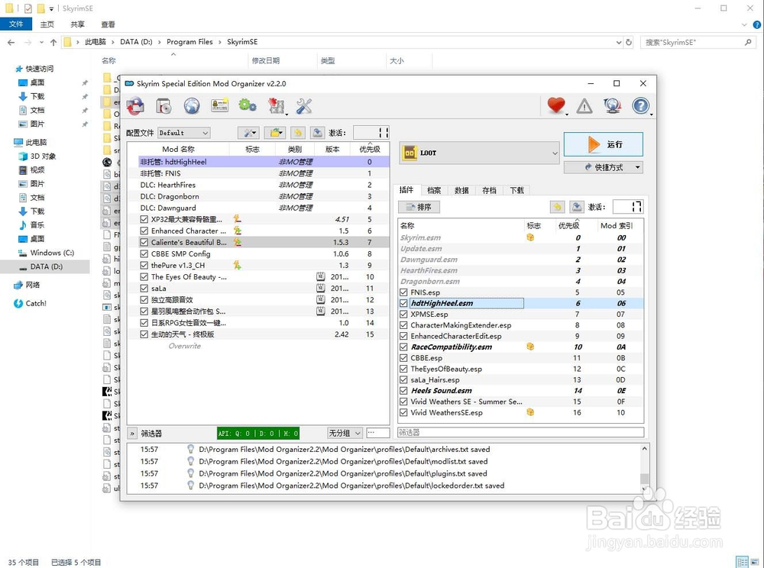Click the Update globe monitor icon
764x568 pixels.
point(613,105)
